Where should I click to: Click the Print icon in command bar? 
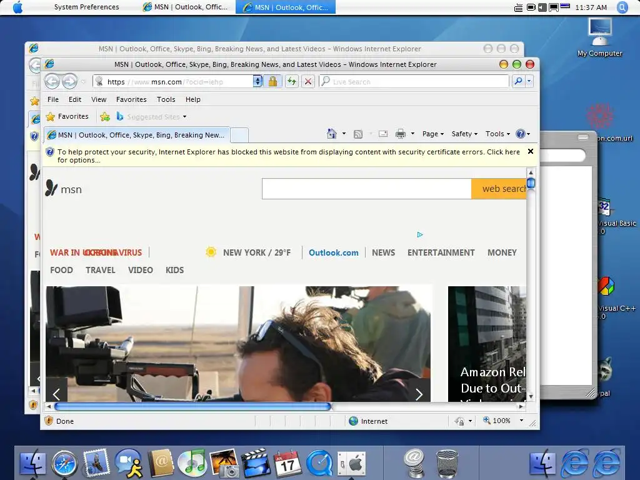[401, 134]
